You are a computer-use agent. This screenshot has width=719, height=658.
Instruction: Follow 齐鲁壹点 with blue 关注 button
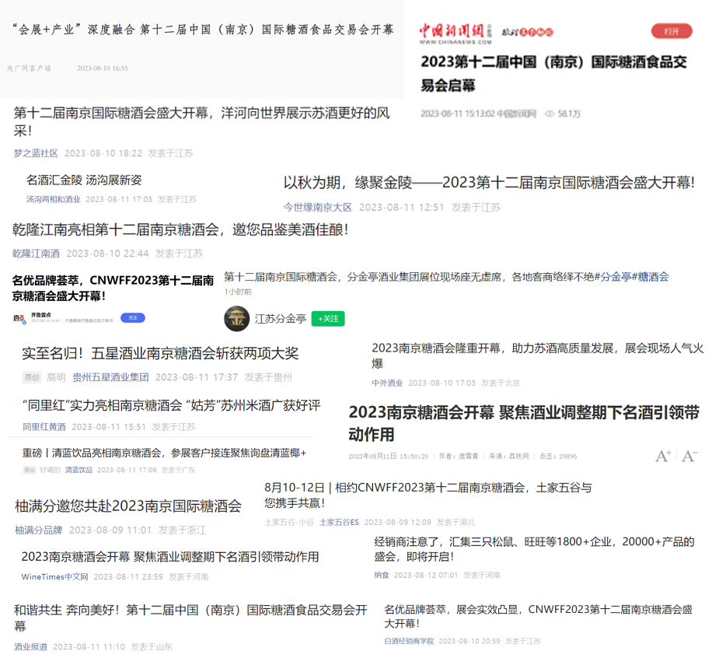[x=132, y=318]
